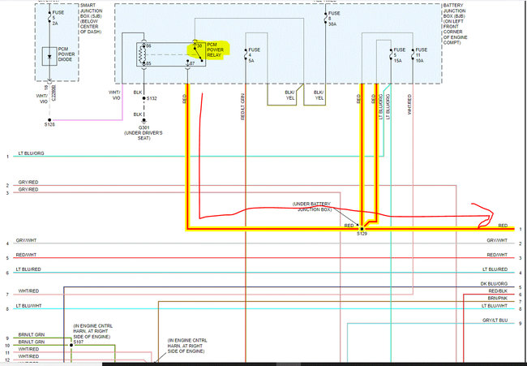Click the left LT BLU/RED label on line 6
527x366 pixels.
[28, 269]
